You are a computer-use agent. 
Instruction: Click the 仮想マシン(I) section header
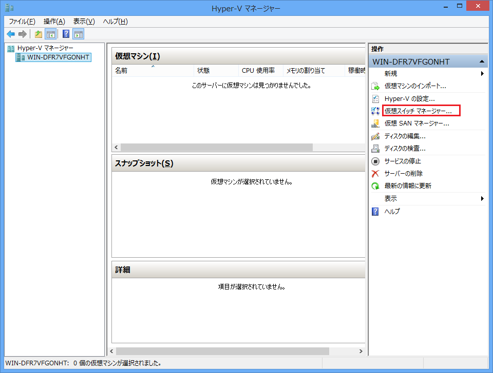point(238,56)
